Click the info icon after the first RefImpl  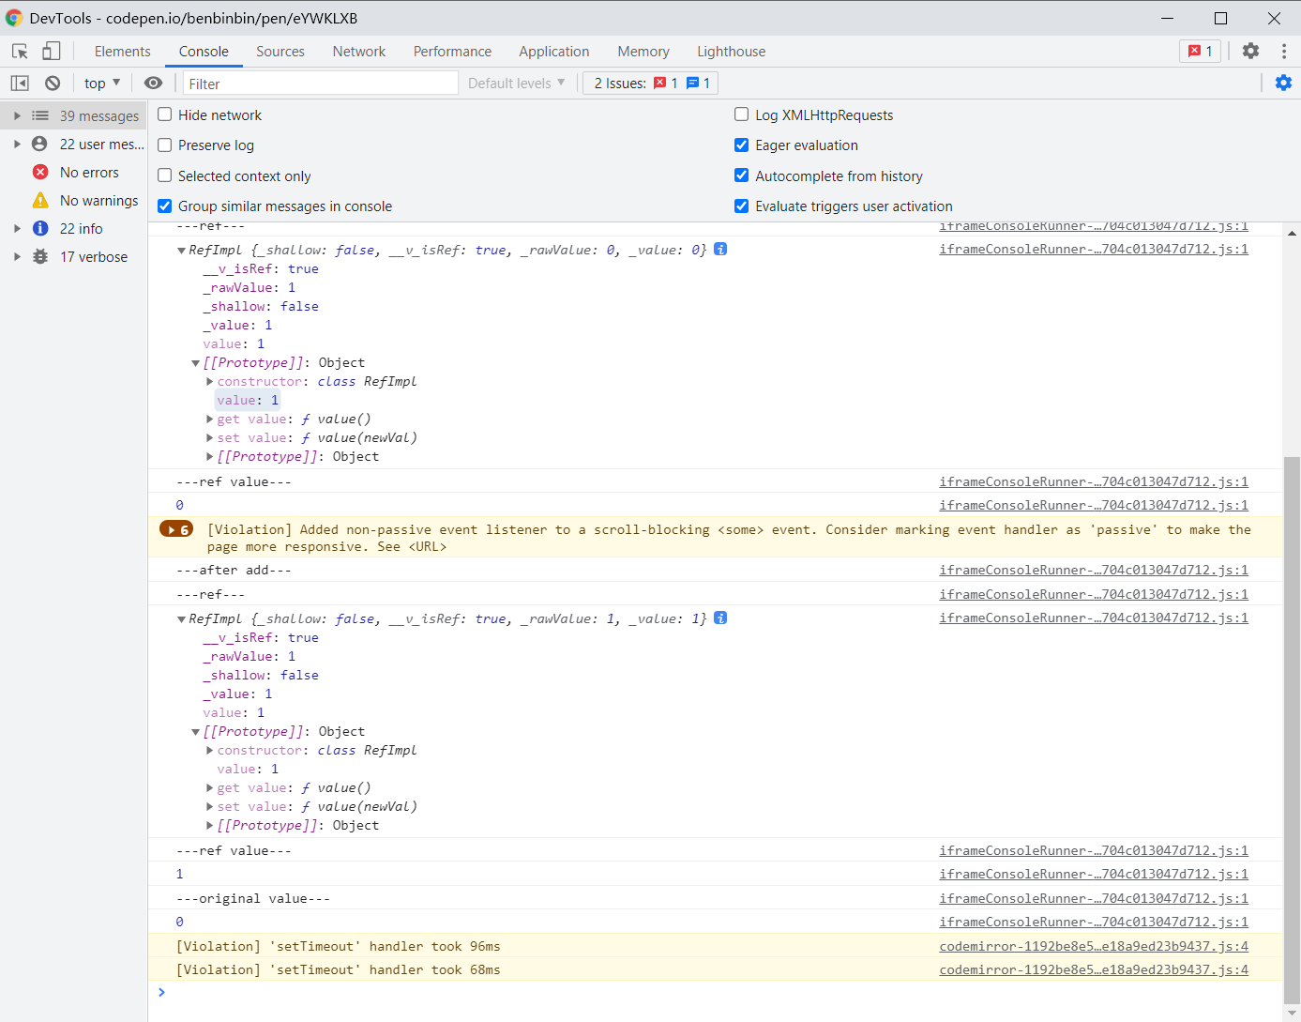tap(720, 250)
